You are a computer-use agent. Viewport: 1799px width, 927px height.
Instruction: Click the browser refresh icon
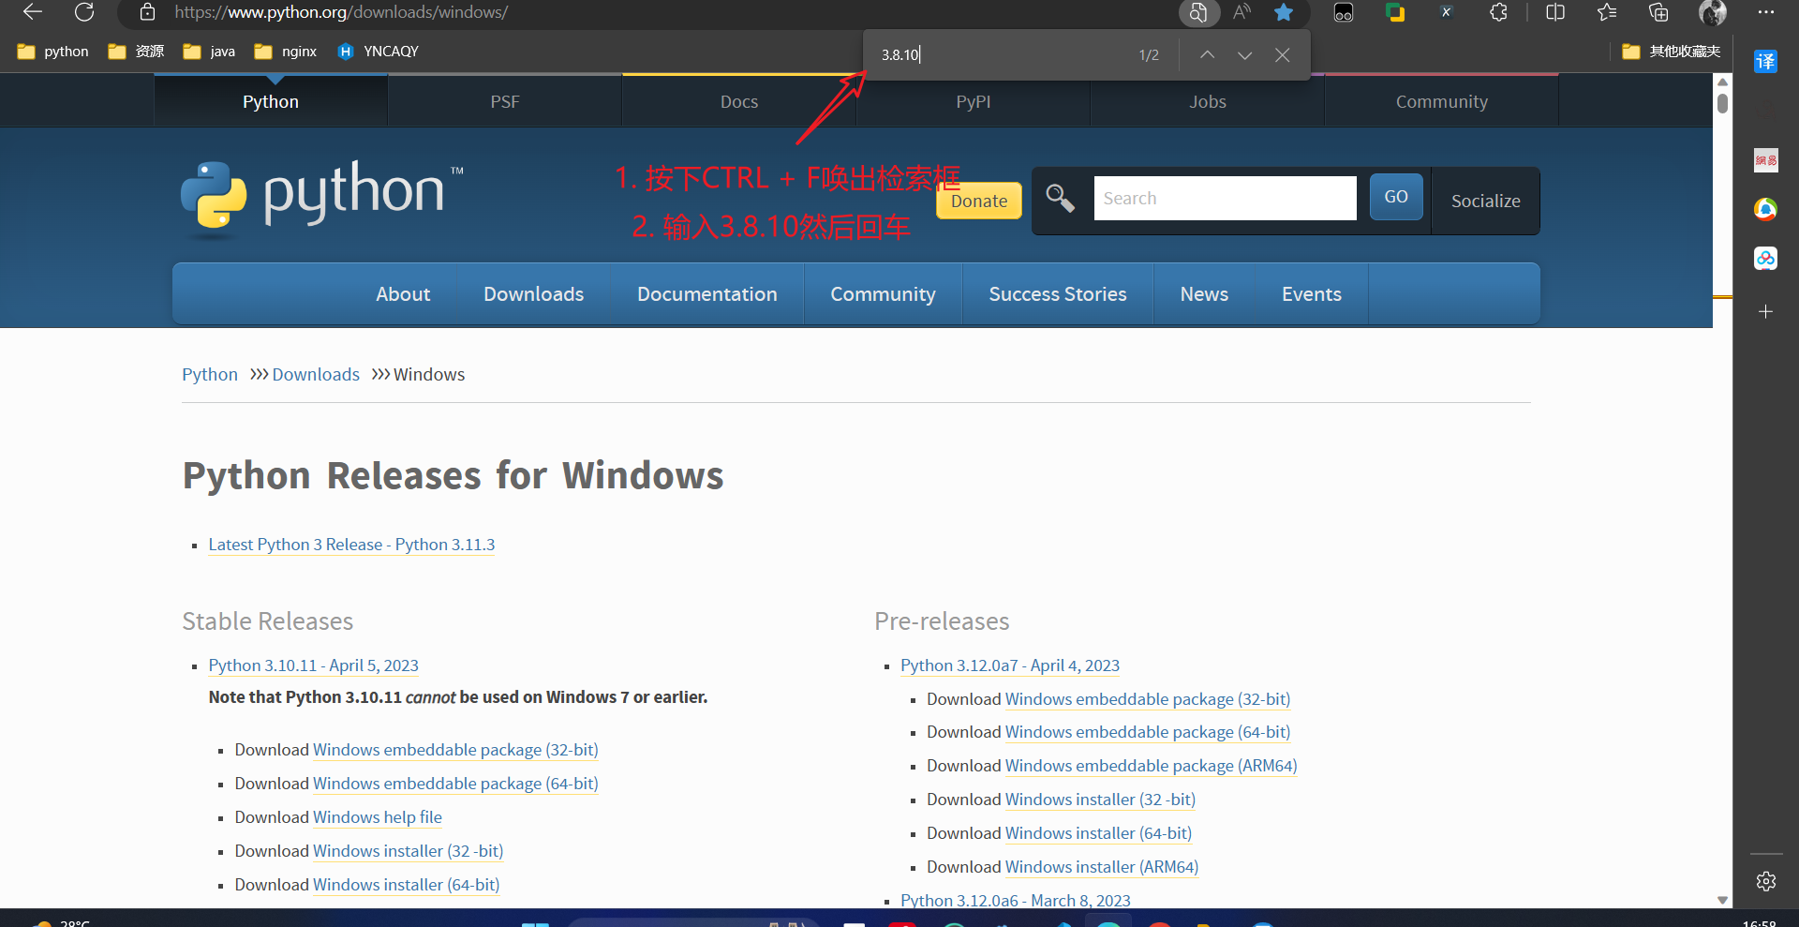[84, 12]
